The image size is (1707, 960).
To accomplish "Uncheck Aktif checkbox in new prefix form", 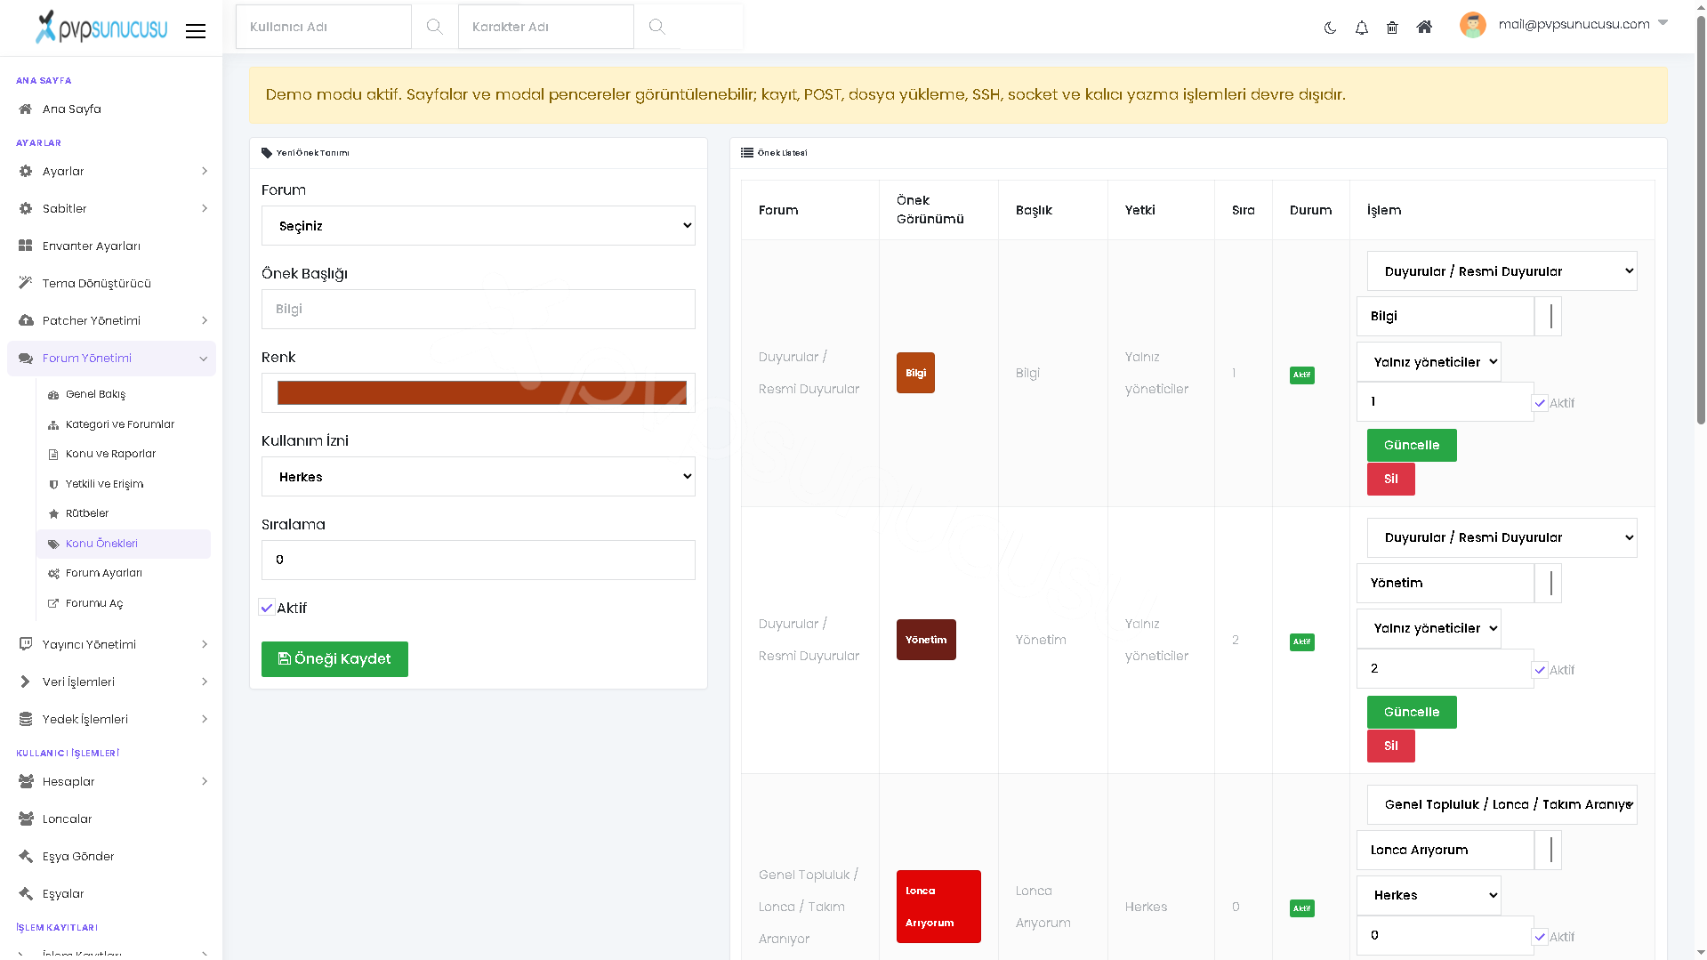I will 266,608.
